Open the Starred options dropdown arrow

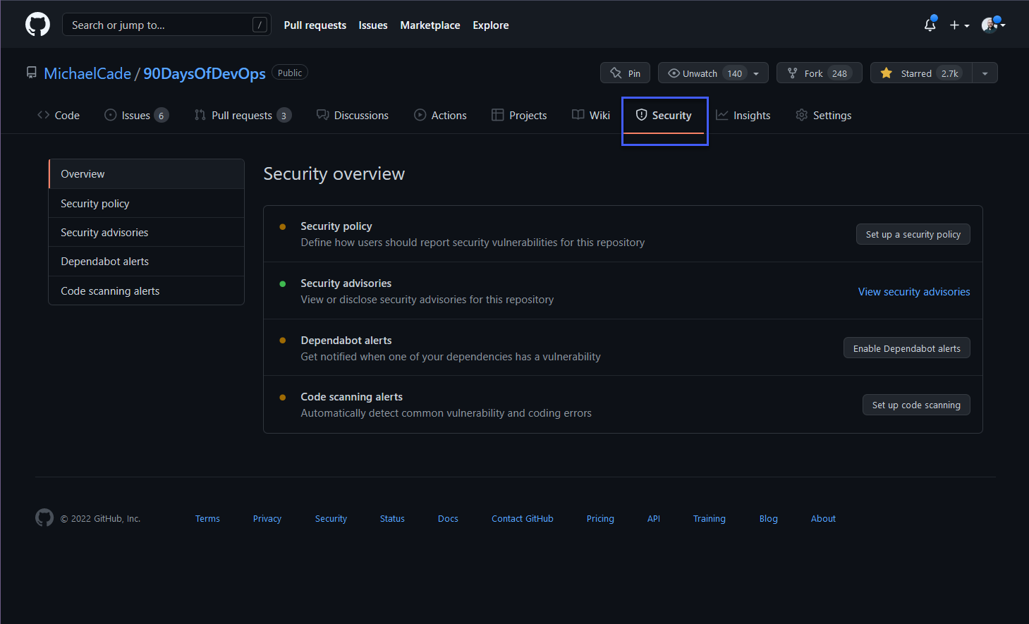(x=985, y=72)
